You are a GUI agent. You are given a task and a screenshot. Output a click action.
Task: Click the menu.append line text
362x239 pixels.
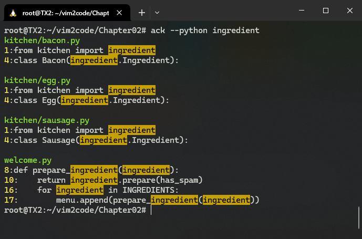click(158, 200)
